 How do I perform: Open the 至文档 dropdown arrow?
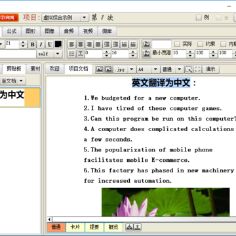pyautogui.click(x=21, y=81)
